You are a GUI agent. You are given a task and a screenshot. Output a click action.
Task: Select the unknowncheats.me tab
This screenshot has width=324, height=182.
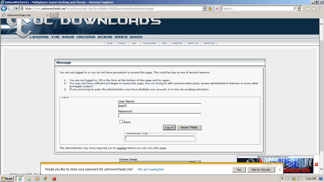point(25,15)
